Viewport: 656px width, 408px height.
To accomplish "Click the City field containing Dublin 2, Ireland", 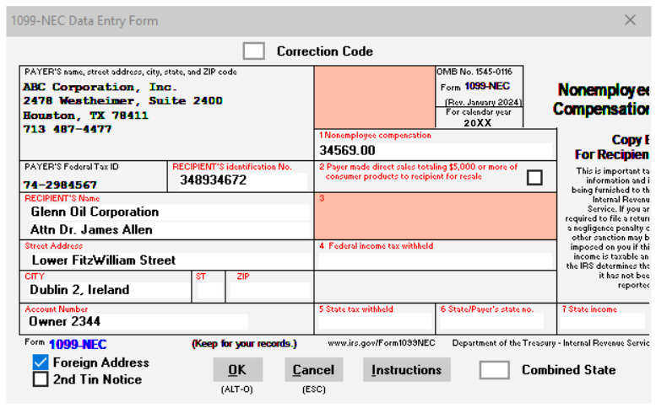I will [x=106, y=290].
